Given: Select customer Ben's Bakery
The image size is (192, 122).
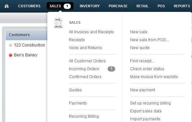Looking at the screenshot, I should [x=25, y=55].
